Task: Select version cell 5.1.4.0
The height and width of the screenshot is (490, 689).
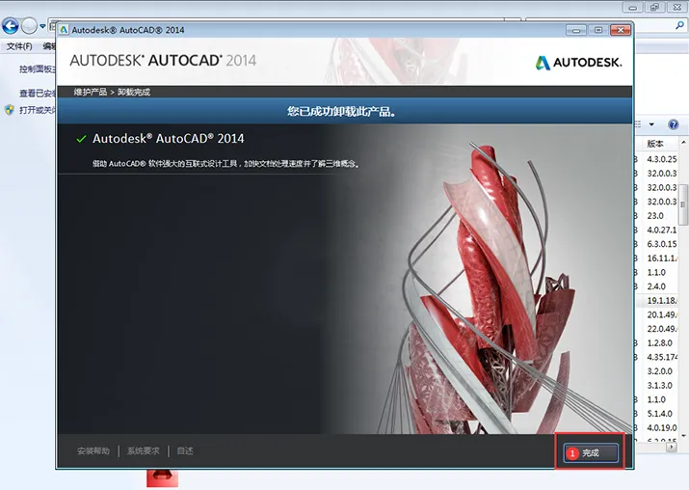Action: [659, 414]
